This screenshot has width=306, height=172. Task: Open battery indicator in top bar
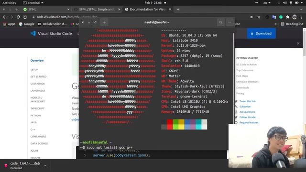tap(297, 3)
